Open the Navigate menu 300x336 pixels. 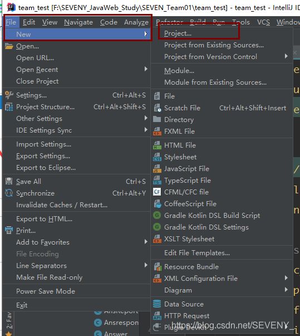tap(78, 22)
